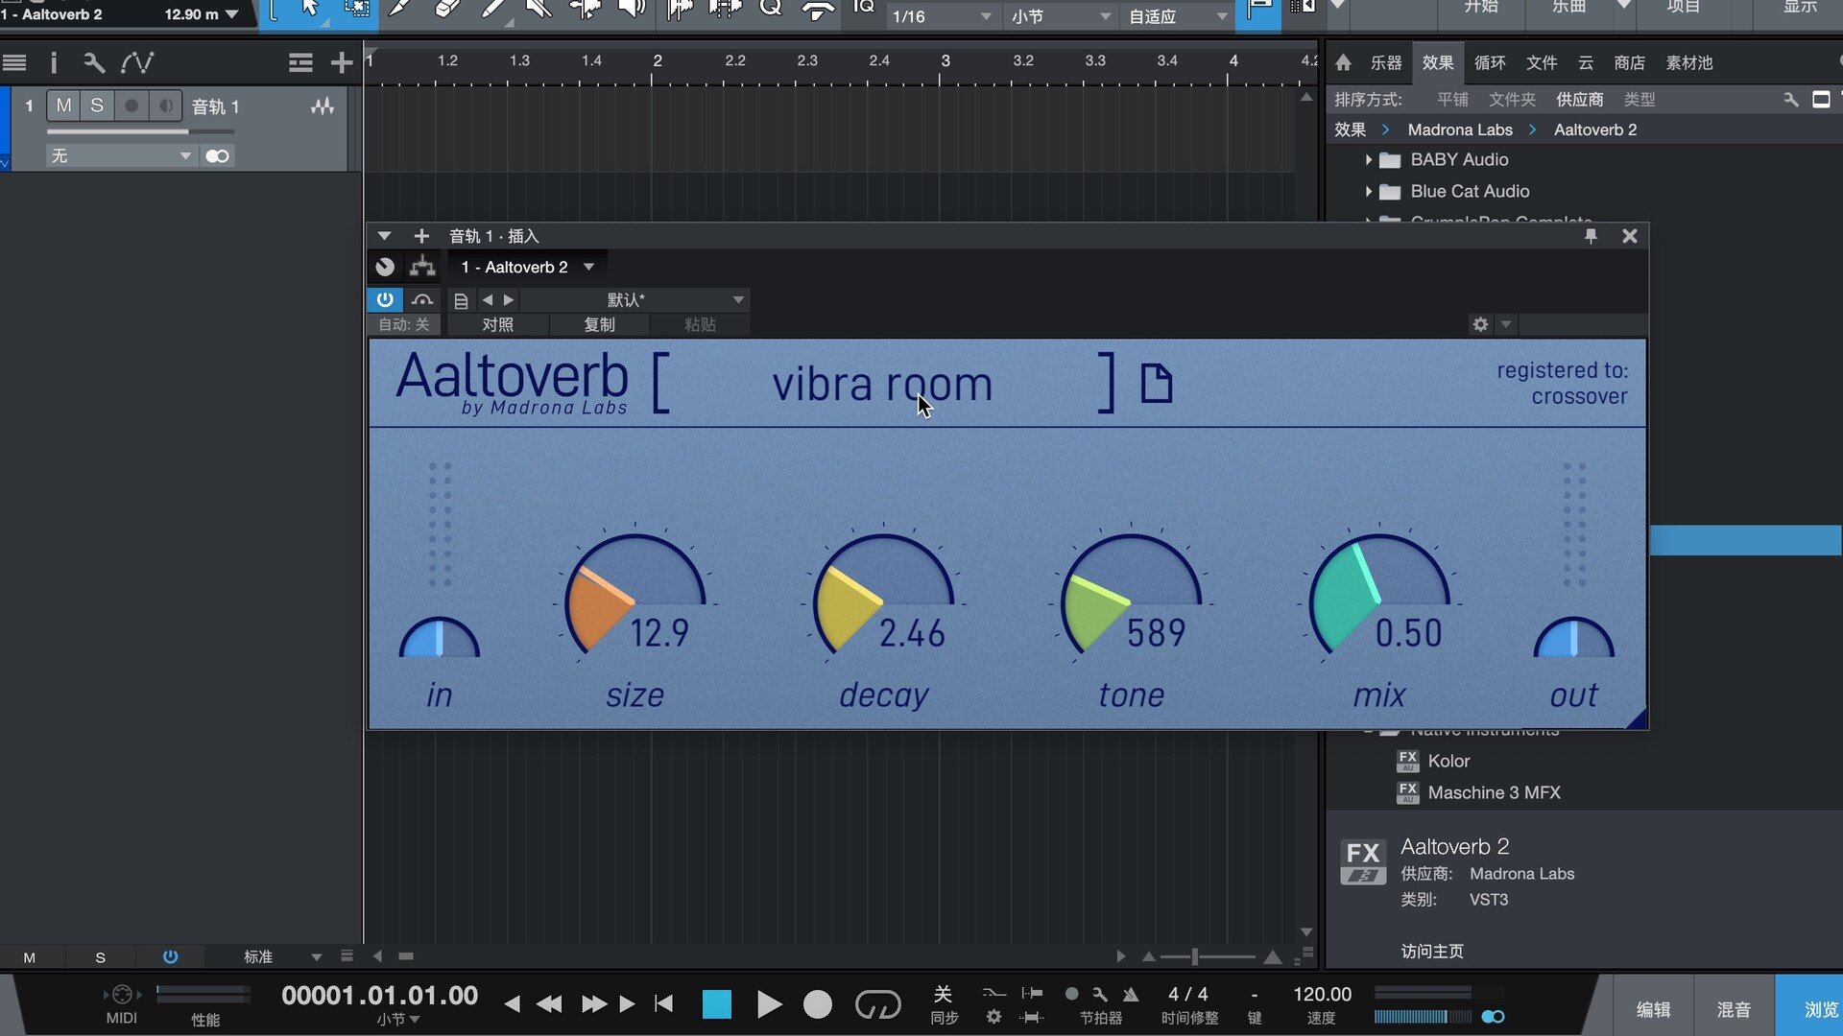Add insert with plus in plugin window

click(421, 236)
